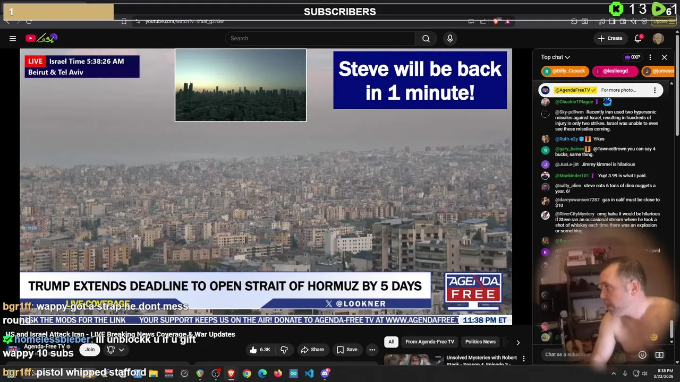Screen dimensions: 680x382
Task: Go back with browser back arrow
Action: click(7, 21)
